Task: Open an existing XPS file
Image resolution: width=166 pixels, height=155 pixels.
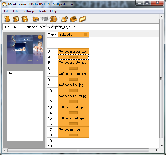Action: tap(16, 19)
